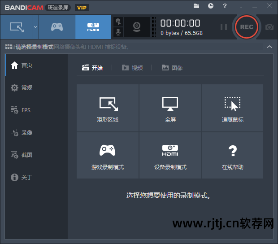Open the scheduled recording clock icon
The width and height of the screenshot is (278, 244).
pyautogui.click(x=211, y=6)
